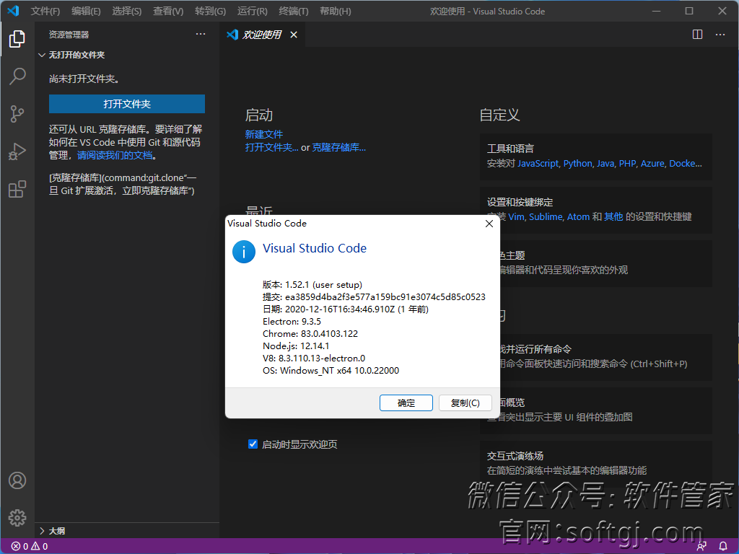Open the Accounts icon in activity bar

click(x=17, y=480)
